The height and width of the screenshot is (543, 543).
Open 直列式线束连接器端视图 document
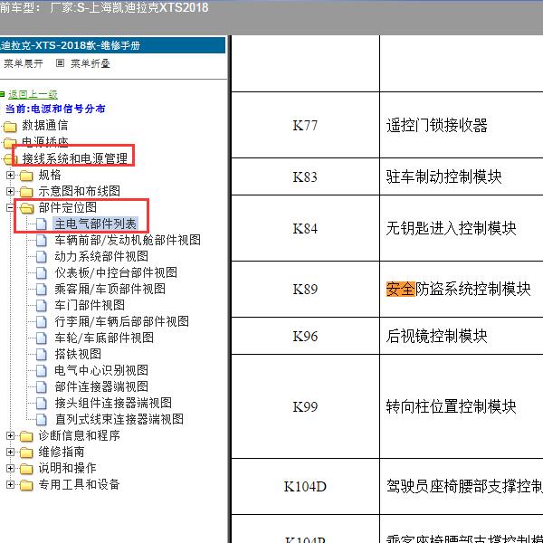click(119, 419)
